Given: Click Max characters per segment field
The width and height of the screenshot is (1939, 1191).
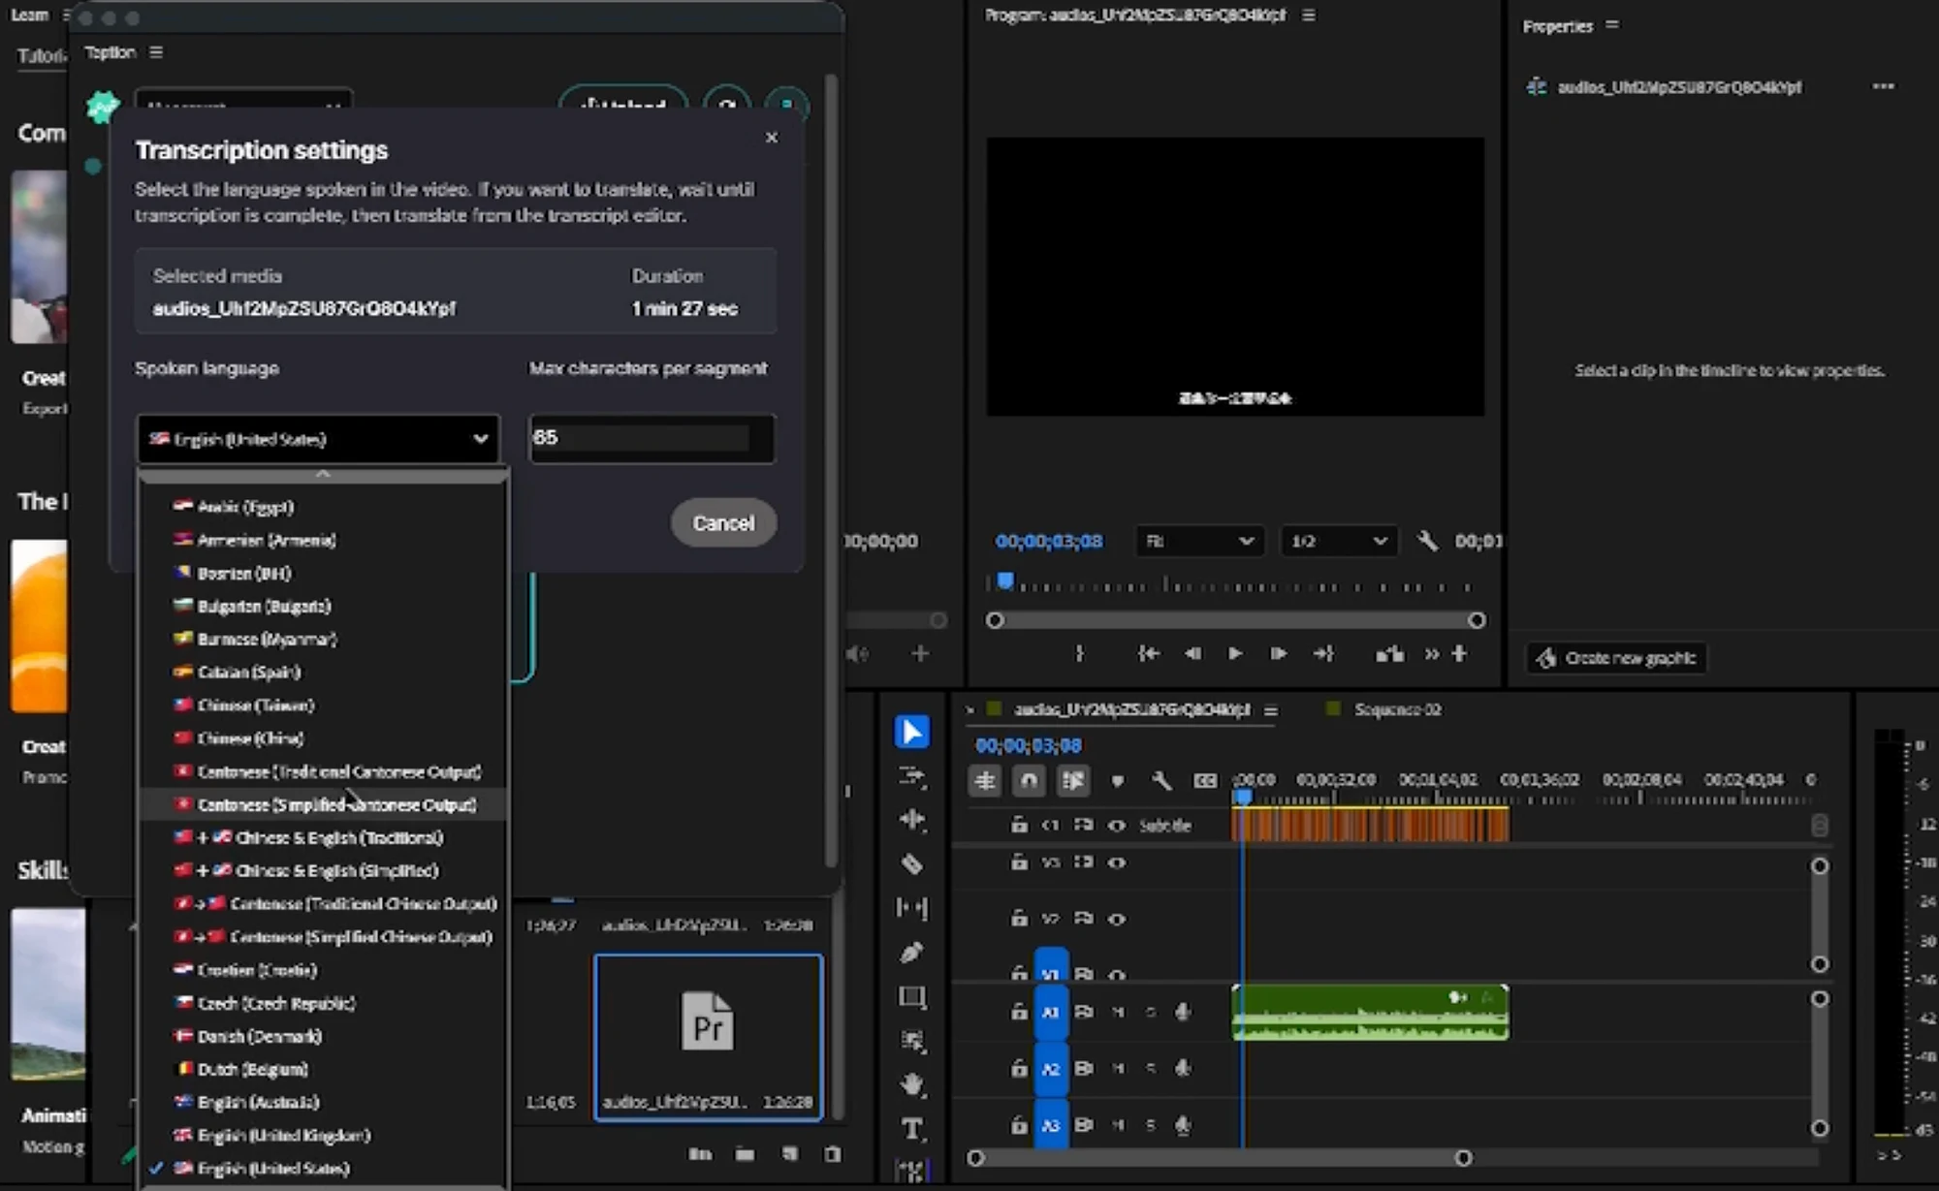Looking at the screenshot, I should pos(652,438).
